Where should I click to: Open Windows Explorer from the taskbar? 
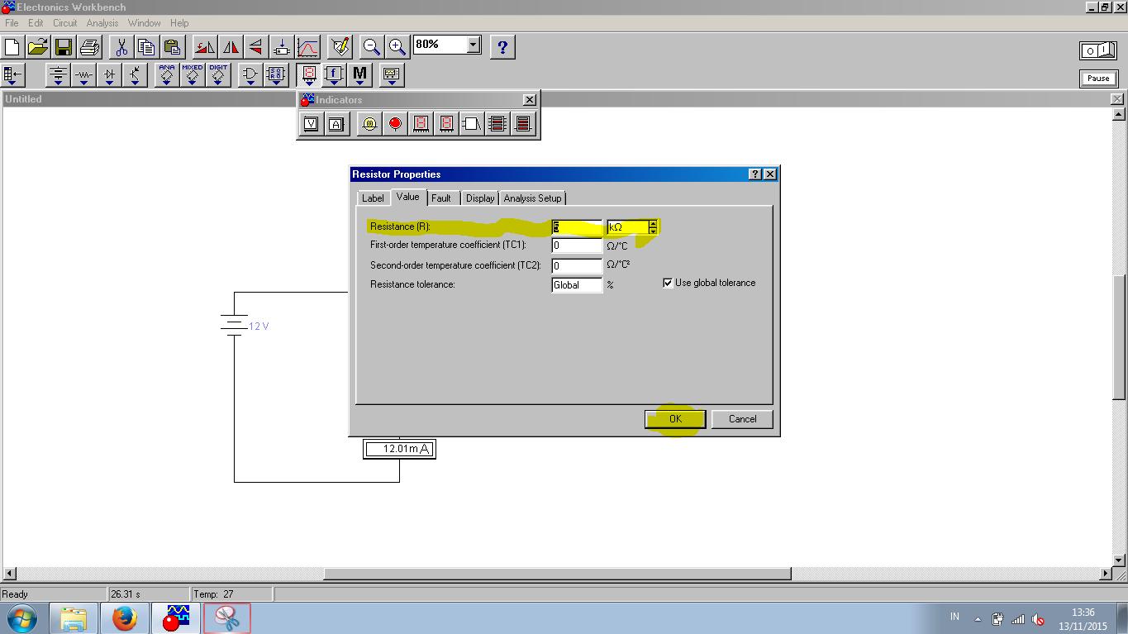(x=74, y=618)
